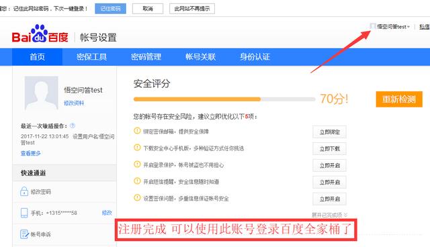430x247 pixels.
Task: Open 私信 link at top right
Action: 425,27
